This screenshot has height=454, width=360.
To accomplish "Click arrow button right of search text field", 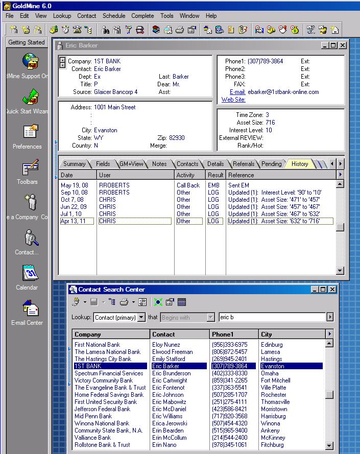I will pyautogui.click(x=330, y=317).
